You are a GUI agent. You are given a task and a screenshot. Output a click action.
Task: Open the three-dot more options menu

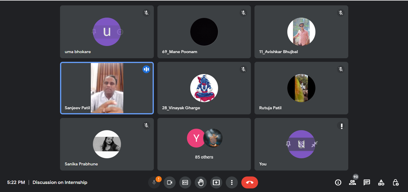point(232,182)
